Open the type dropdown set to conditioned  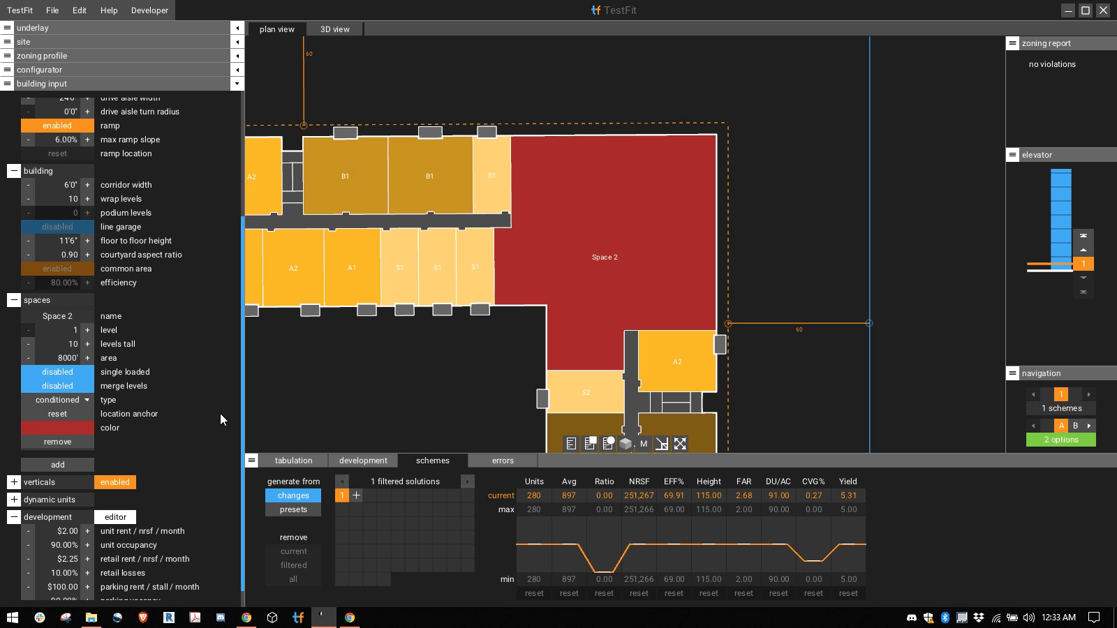(57, 400)
